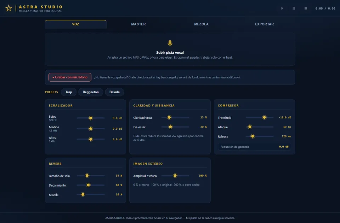Image resolution: width=340 pixels, height=223 pixels.
Task: Go to the EXPORTAR tab
Action: (264, 24)
